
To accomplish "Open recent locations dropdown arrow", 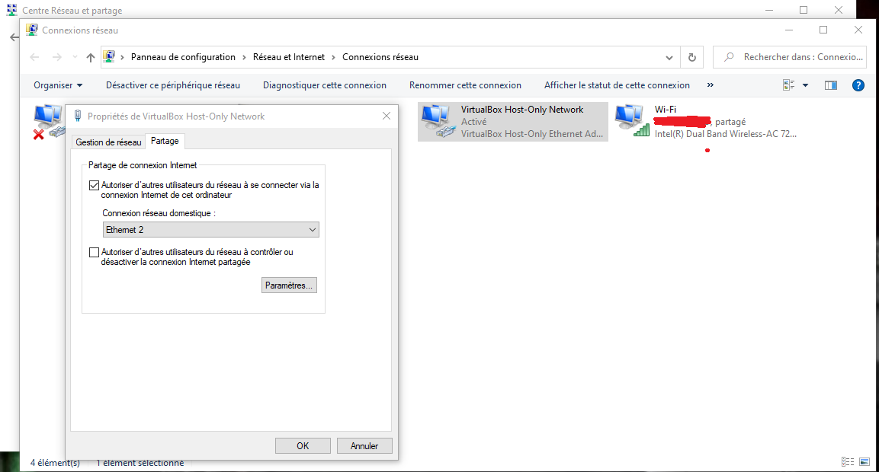I will click(x=75, y=57).
